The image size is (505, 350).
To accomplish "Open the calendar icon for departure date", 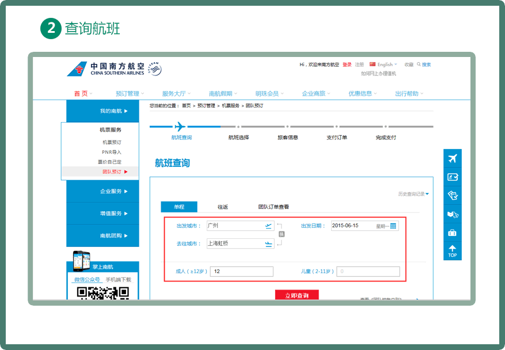I will 393,226.
